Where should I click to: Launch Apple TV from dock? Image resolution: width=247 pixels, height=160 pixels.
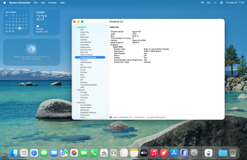tap(144, 153)
